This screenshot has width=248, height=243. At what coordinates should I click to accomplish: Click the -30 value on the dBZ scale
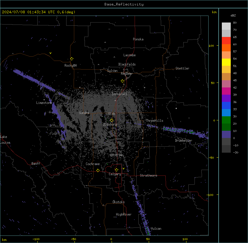236,152
